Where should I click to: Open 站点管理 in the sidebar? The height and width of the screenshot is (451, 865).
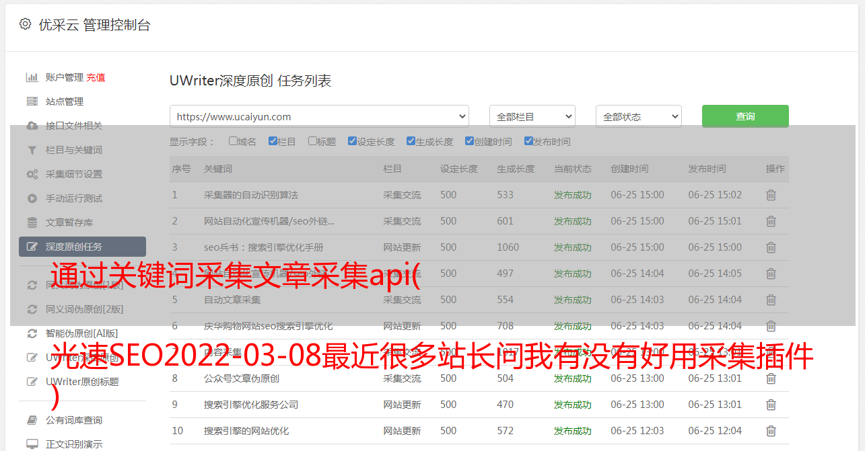click(65, 101)
